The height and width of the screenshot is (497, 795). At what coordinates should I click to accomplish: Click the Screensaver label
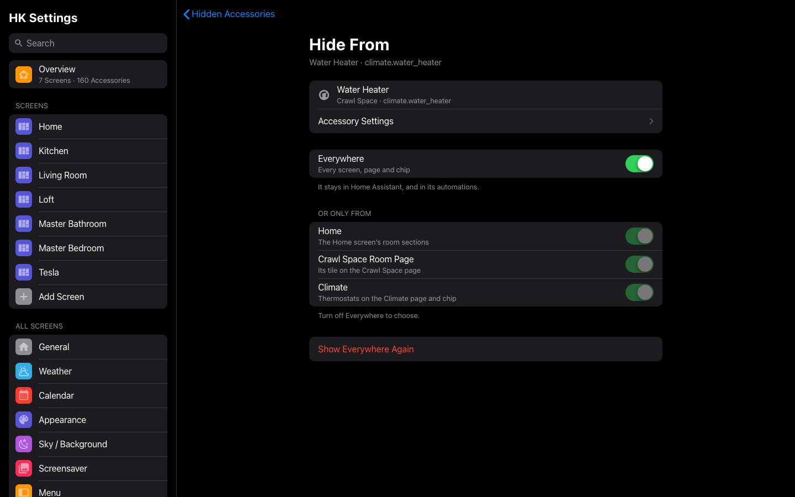(63, 468)
